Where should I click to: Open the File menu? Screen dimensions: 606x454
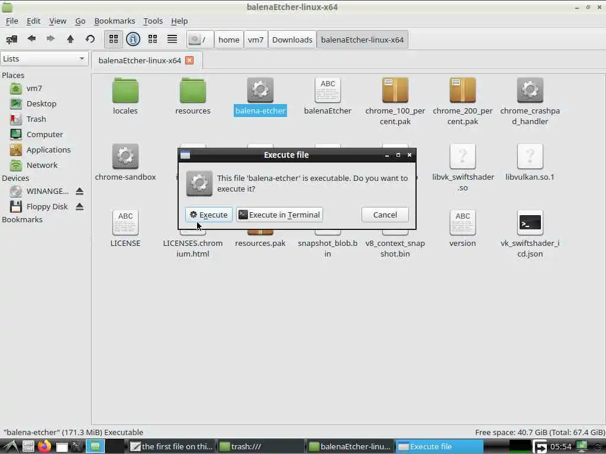[x=12, y=21]
